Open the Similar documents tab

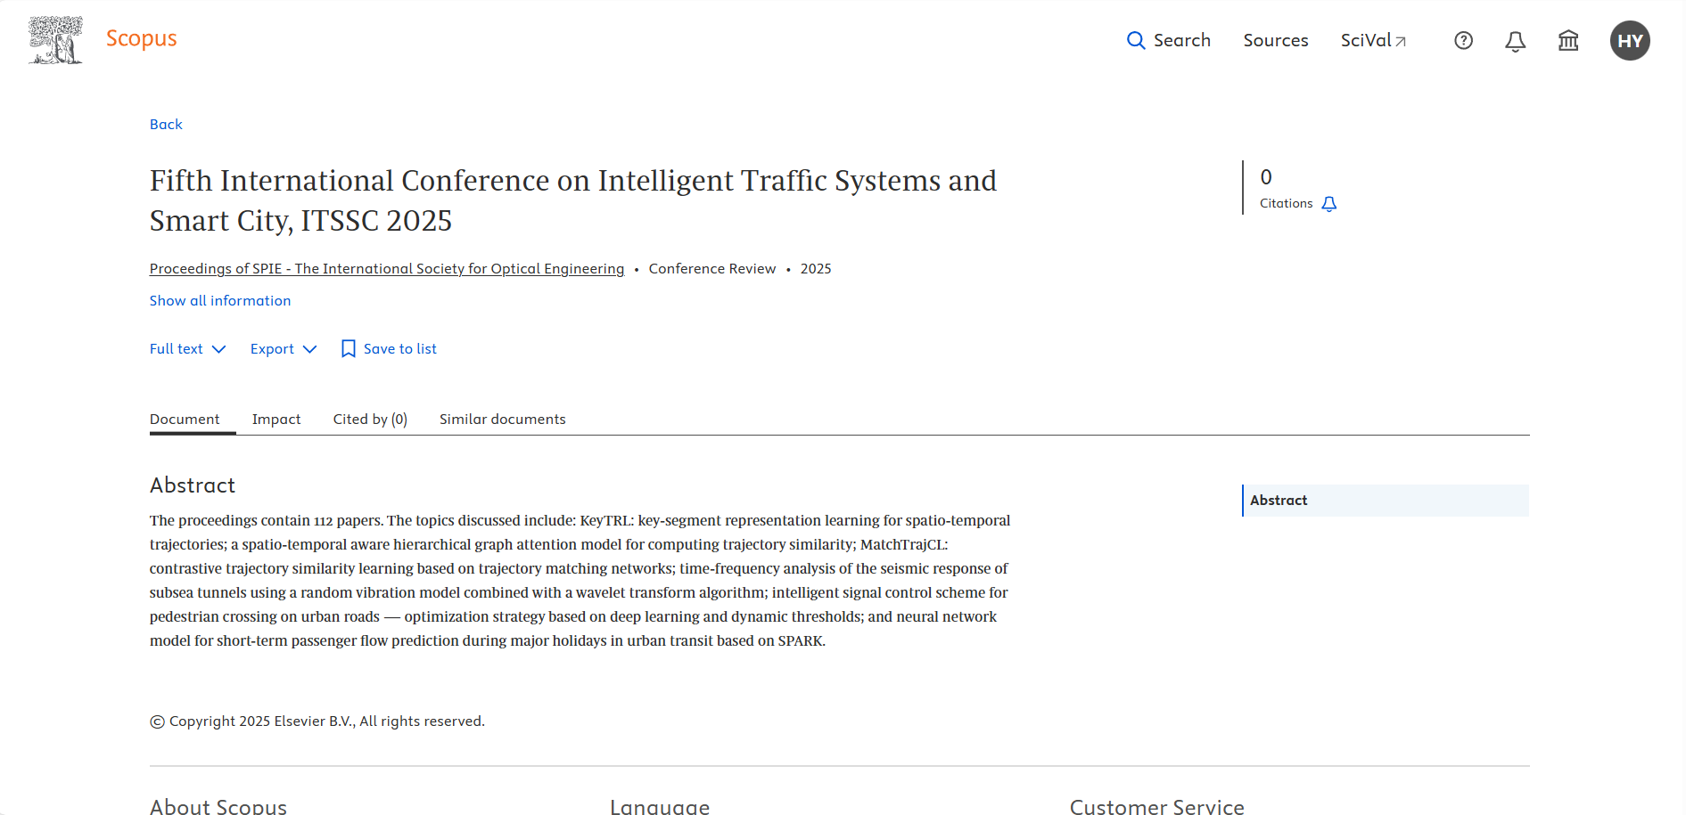coord(502,420)
